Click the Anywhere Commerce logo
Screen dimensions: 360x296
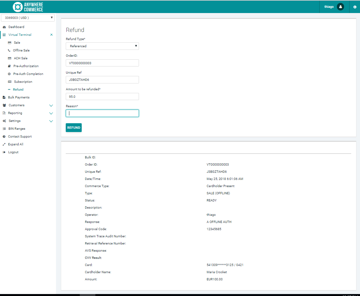[28, 7]
